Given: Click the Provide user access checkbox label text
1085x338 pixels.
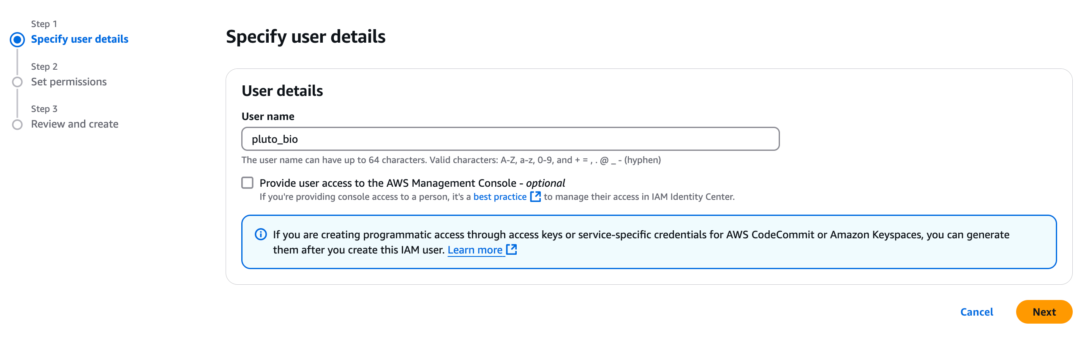Looking at the screenshot, I should [412, 183].
